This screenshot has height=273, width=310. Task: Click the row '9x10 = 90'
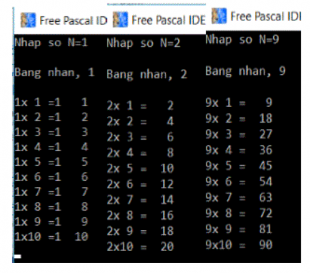tap(239, 245)
